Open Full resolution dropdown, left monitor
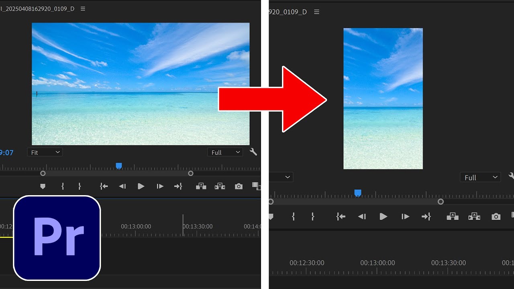 225,153
